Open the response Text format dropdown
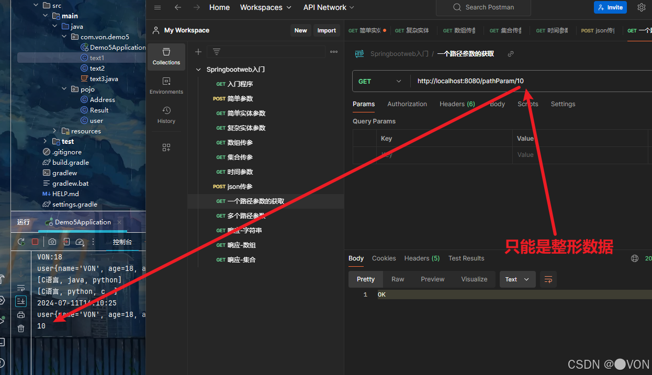 pos(518,279)
